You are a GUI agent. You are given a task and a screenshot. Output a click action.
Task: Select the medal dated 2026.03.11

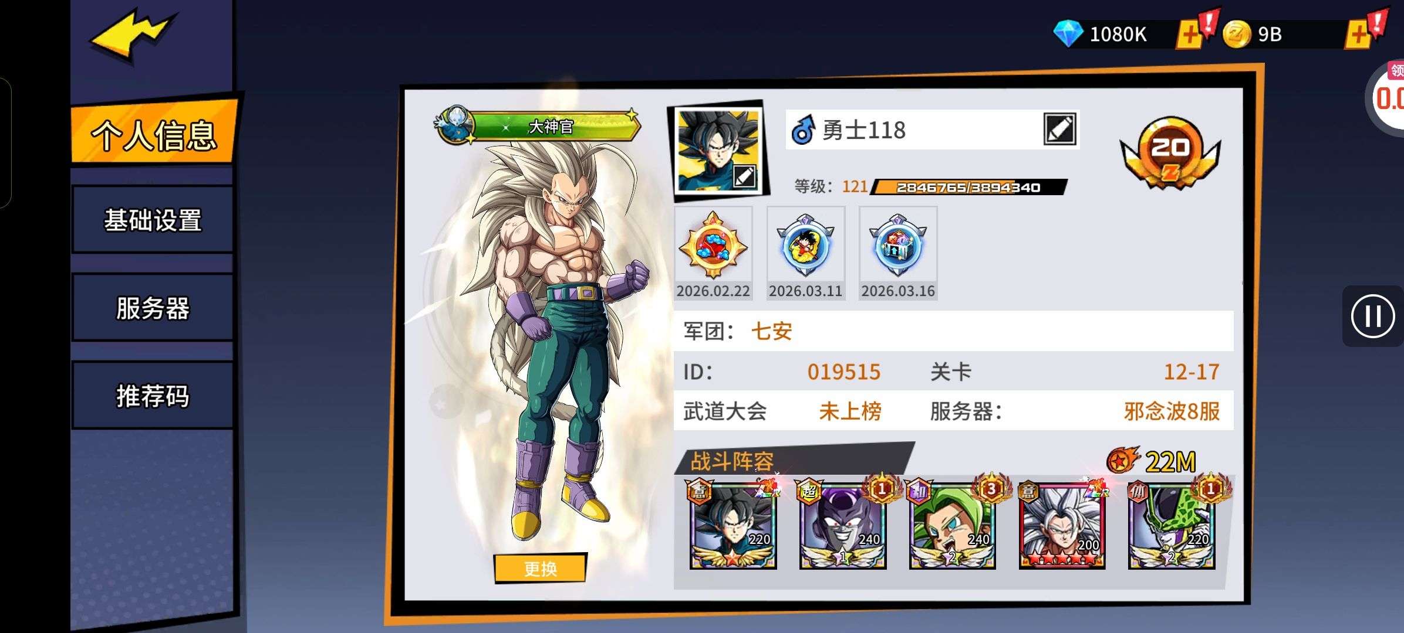(x=805, y=253)
